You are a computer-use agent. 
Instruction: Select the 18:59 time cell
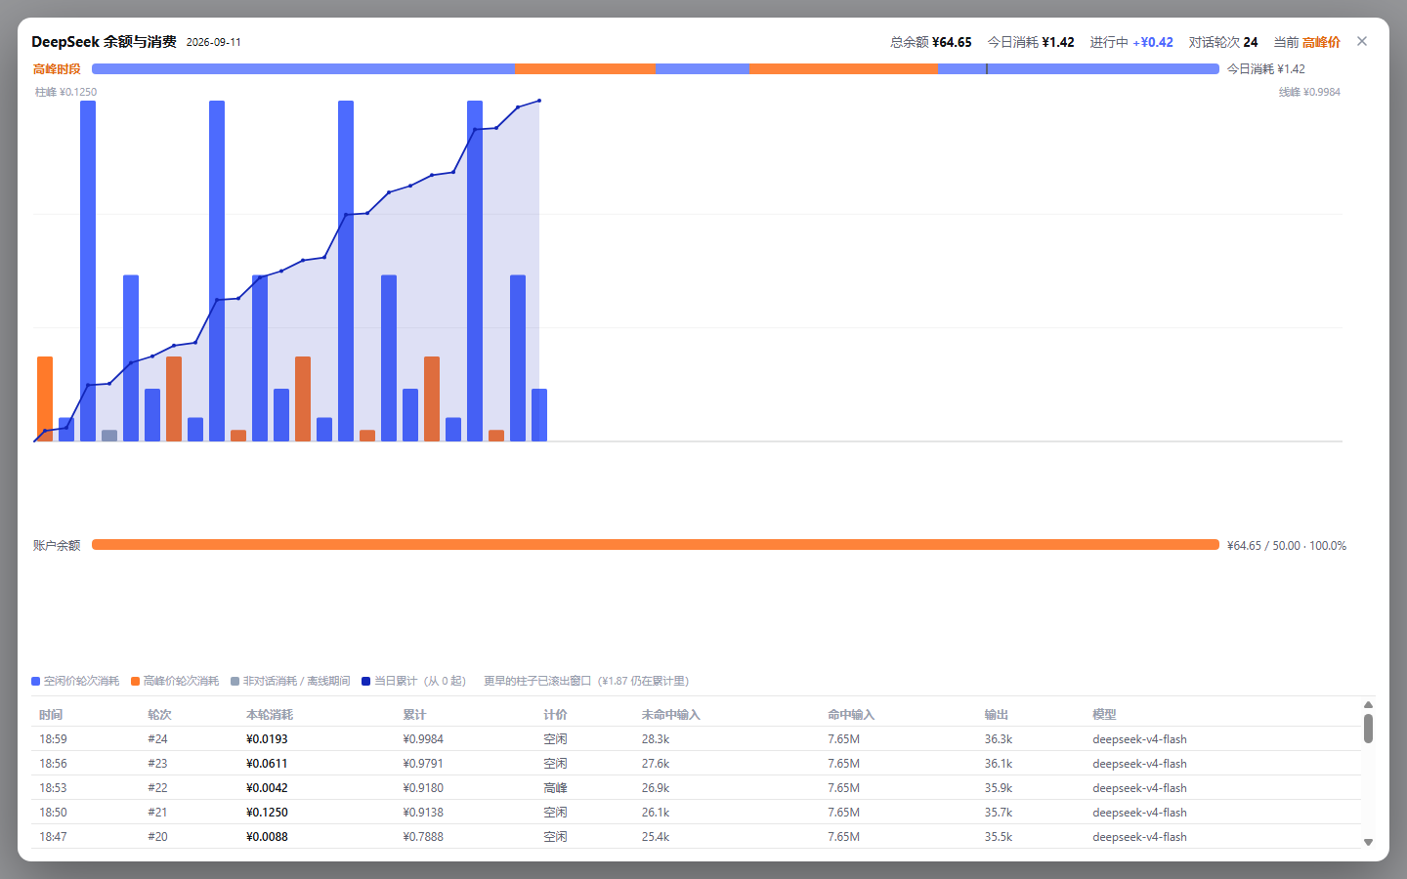point(53,739)
